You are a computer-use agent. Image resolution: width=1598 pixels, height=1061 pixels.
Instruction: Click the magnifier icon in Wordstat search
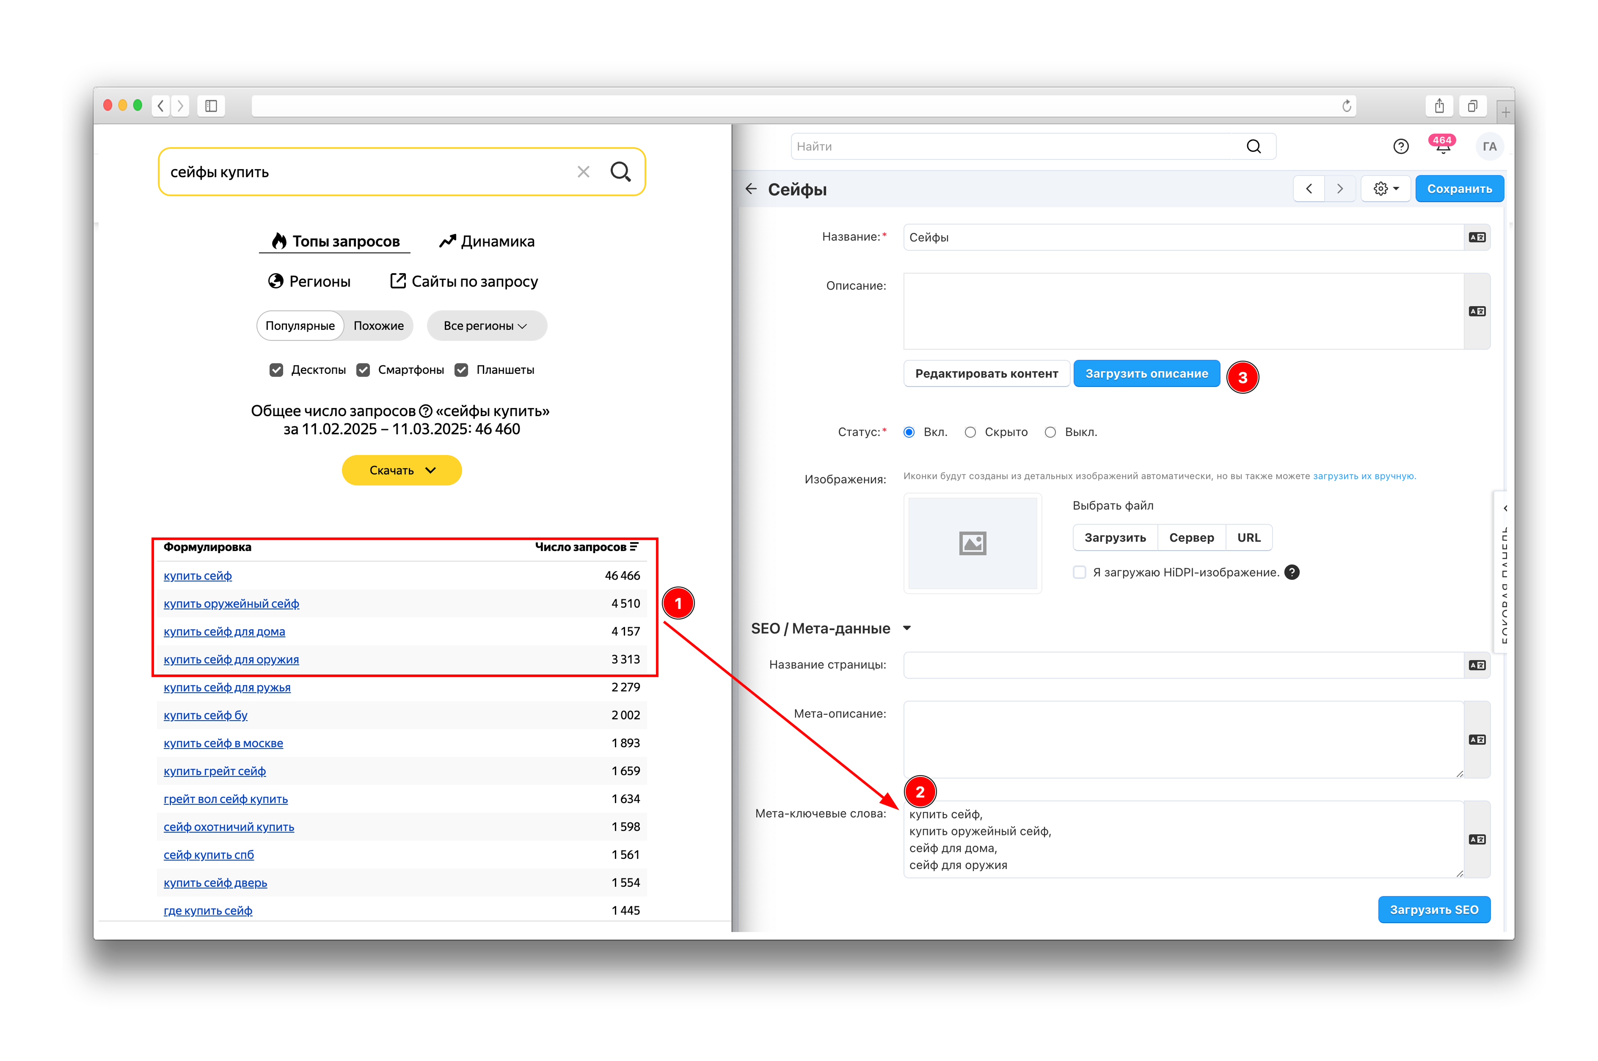620,172
